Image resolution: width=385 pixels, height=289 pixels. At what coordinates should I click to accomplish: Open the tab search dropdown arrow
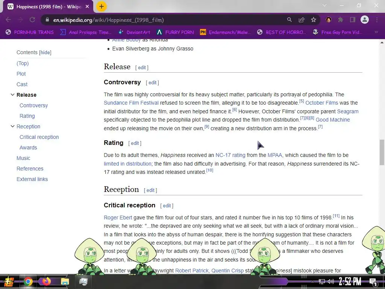point(324,5)
